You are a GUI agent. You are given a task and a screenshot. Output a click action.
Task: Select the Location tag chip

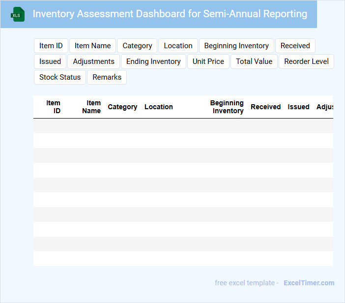178,46
